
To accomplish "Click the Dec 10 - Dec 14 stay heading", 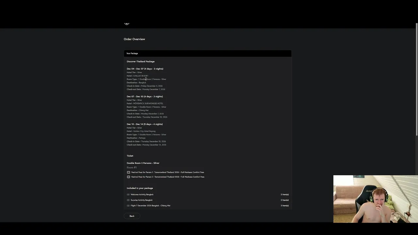I will [145, 124].
